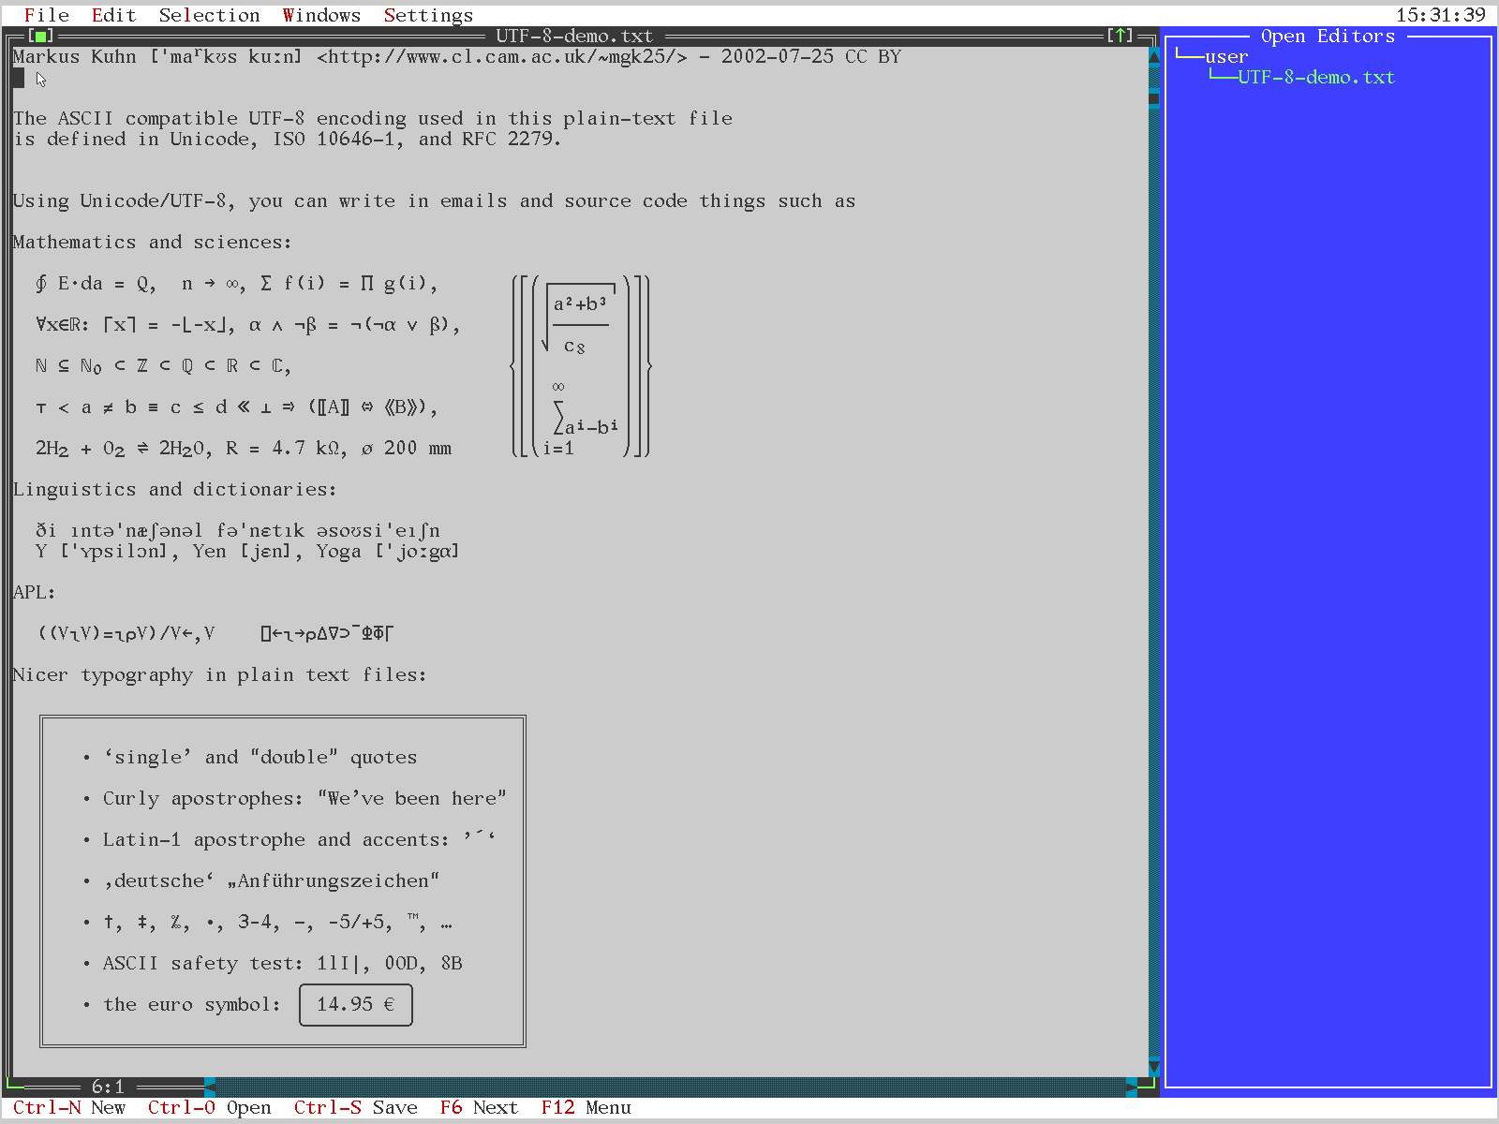
Task: Click the horizontal scrollbar right arrow
Action: 1132,1087
